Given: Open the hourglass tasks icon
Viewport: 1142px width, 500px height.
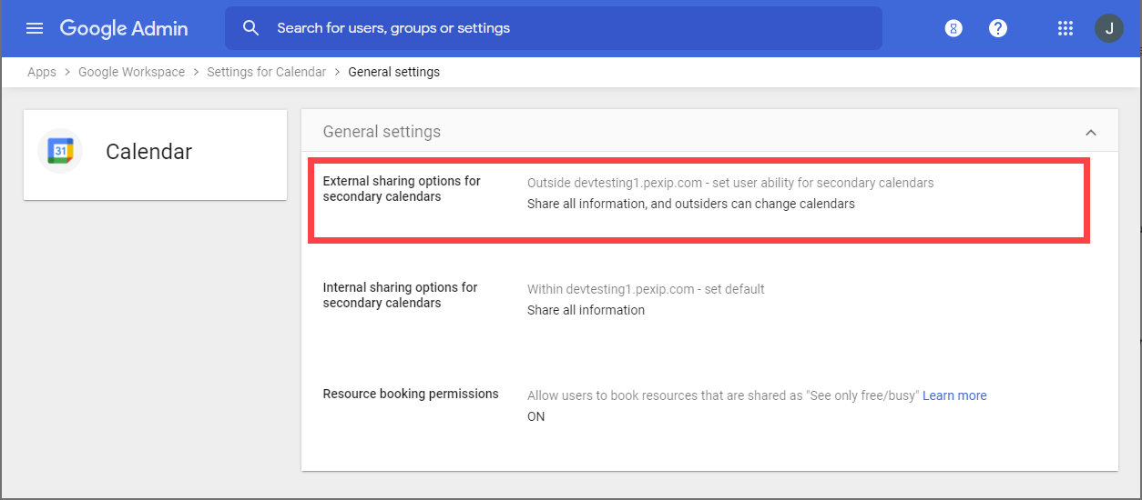Looking at the screenshot, I should point(953,28).
